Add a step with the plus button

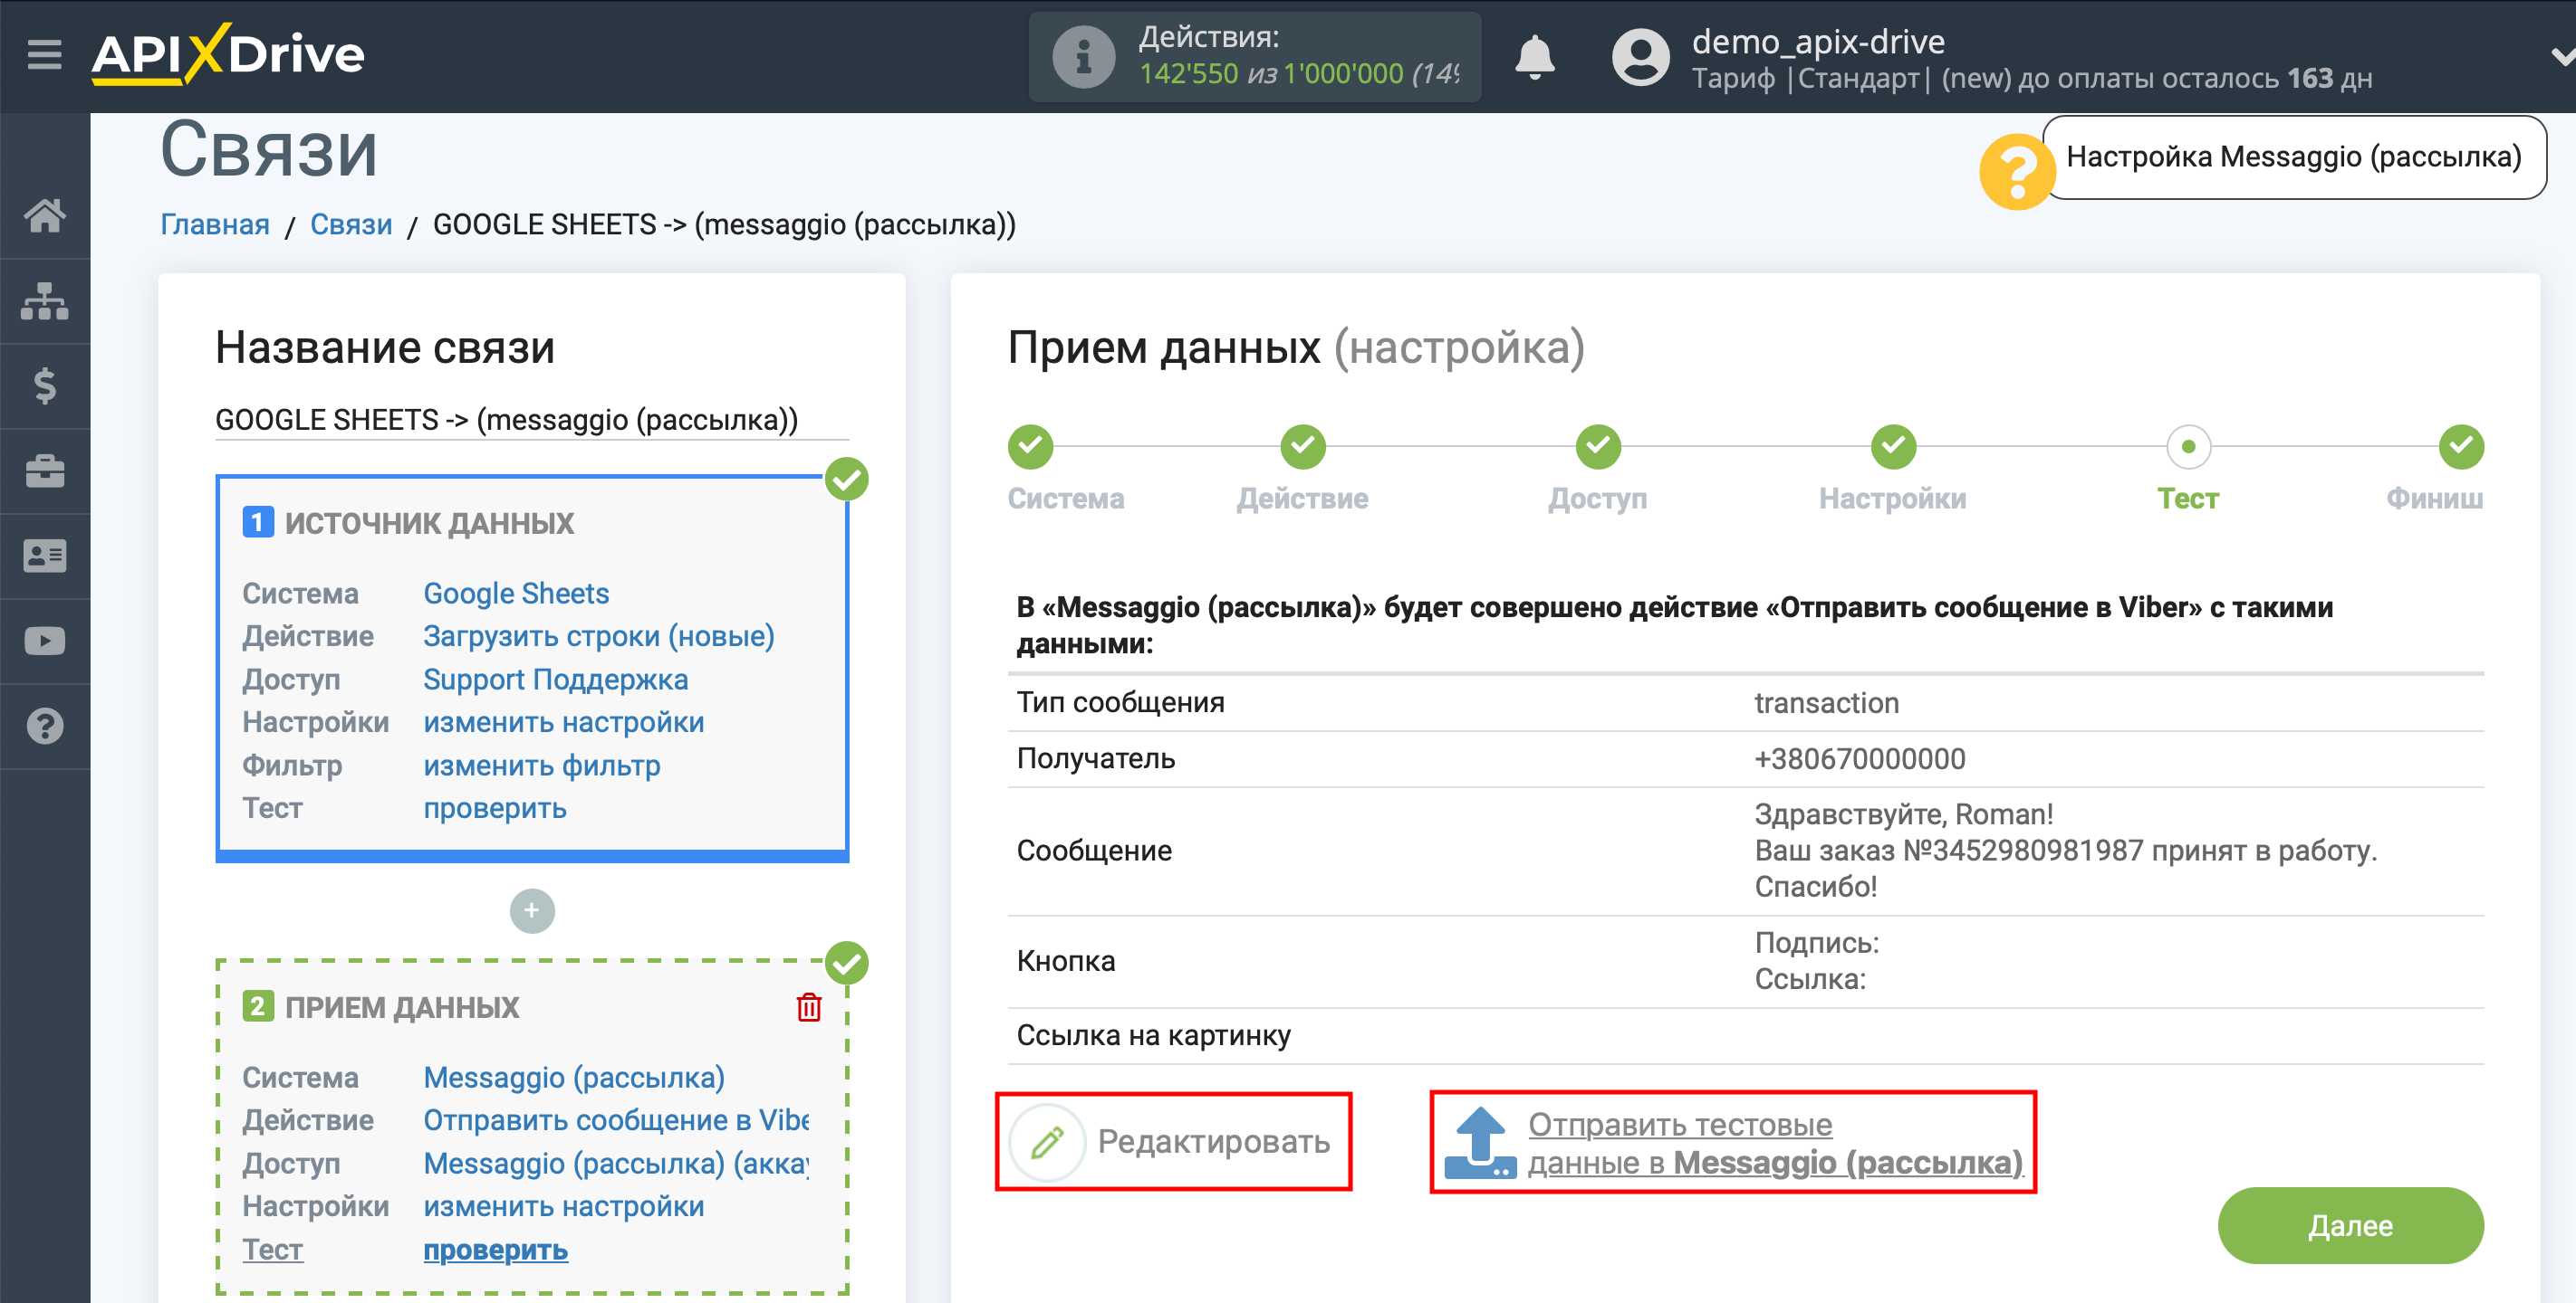tap(532, 910)
